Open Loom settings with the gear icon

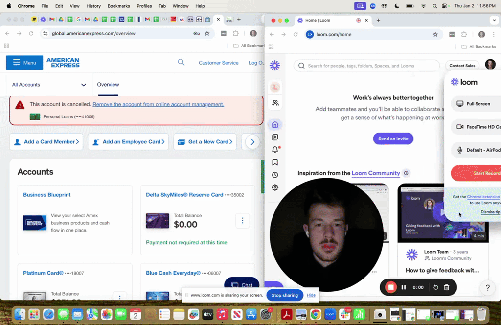tap(275, 187)
